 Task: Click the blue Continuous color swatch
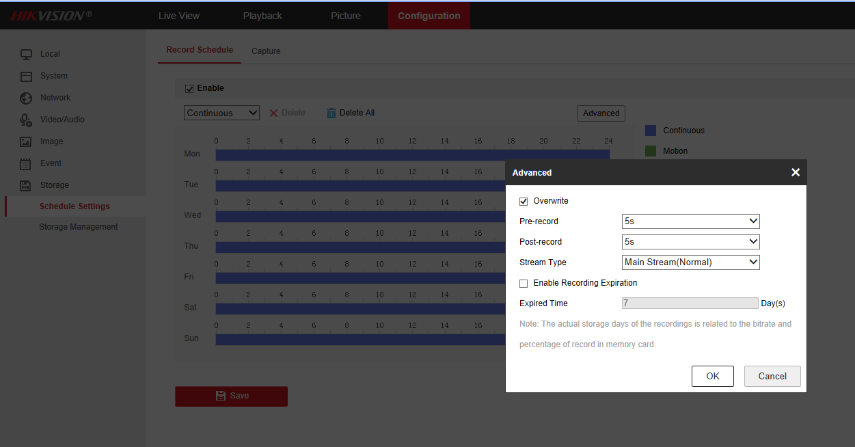pos(651,131)
